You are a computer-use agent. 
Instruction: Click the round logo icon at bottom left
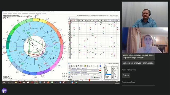tap(4, 91)
